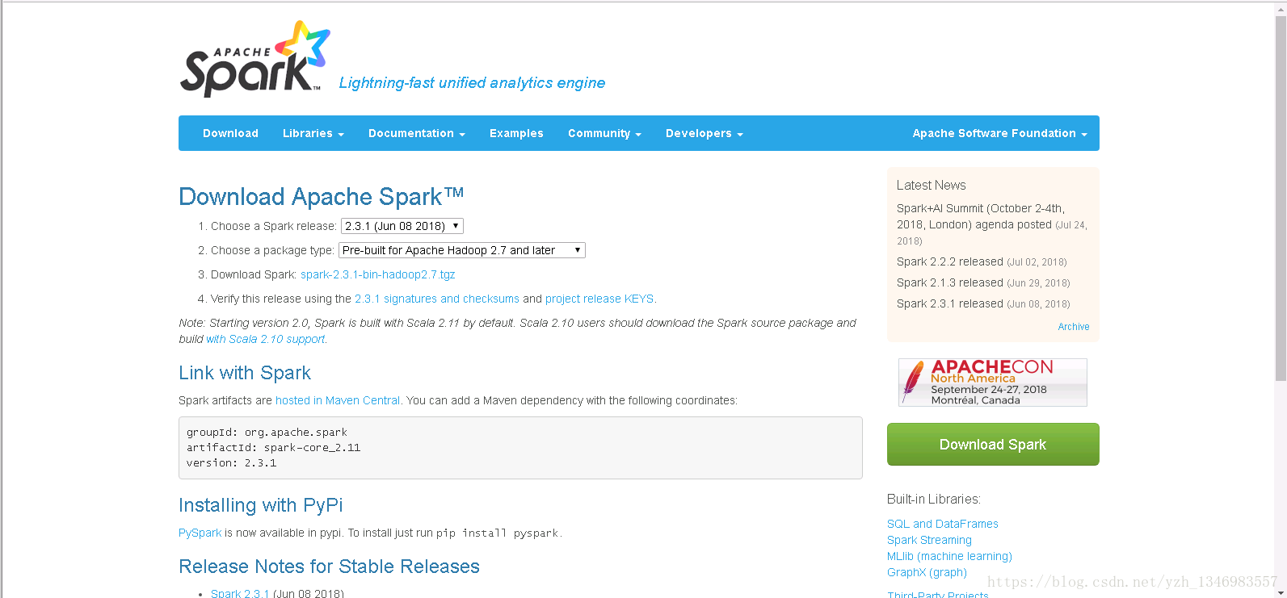Open the Apache Software Foundation menu
Viewport: 1287px width, 598px height.
click(999, 133)
